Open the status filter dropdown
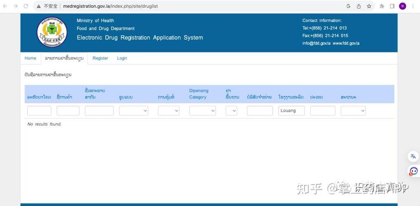This screenshot has width=420, height=206. click(x=353, y=111)
